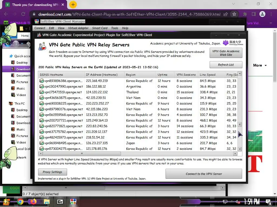Screen dimensions: 277x207
Task: Open Chrome extensions puzzle icon
Action: pos(245,14)
